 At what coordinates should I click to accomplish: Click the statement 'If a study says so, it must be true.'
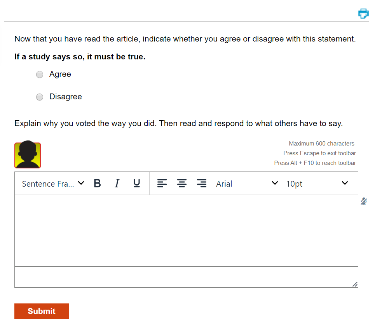click(x=80, y=57)
